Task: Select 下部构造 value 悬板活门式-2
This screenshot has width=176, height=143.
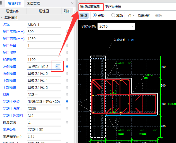Action: pos(44,87)
